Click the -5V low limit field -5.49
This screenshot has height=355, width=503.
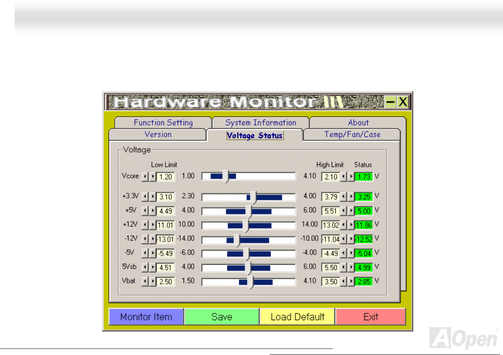[x=165, y=254]
